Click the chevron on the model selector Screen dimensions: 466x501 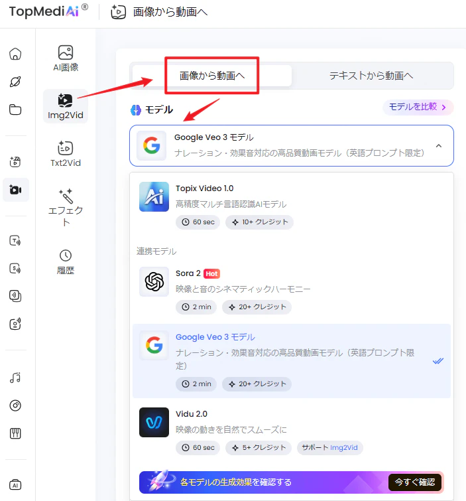point(439,146)
